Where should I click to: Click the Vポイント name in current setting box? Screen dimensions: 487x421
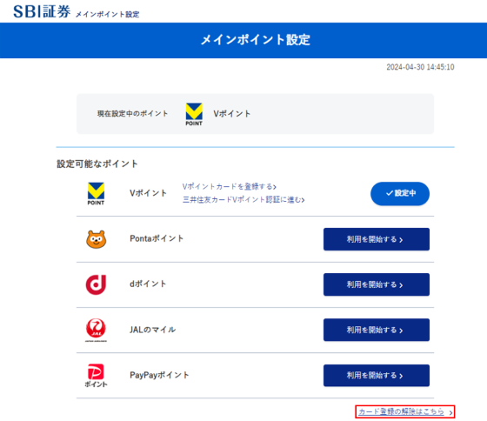(x=231, y=114)
